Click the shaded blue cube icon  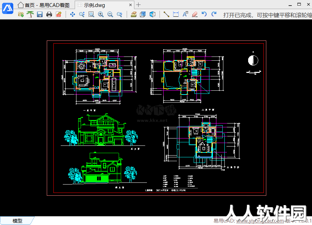[153, 14]
